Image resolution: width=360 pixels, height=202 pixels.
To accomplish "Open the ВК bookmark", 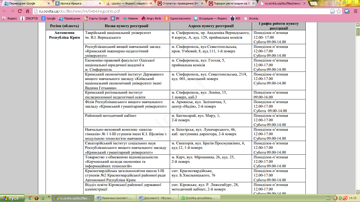I will (x=115, y=18).
